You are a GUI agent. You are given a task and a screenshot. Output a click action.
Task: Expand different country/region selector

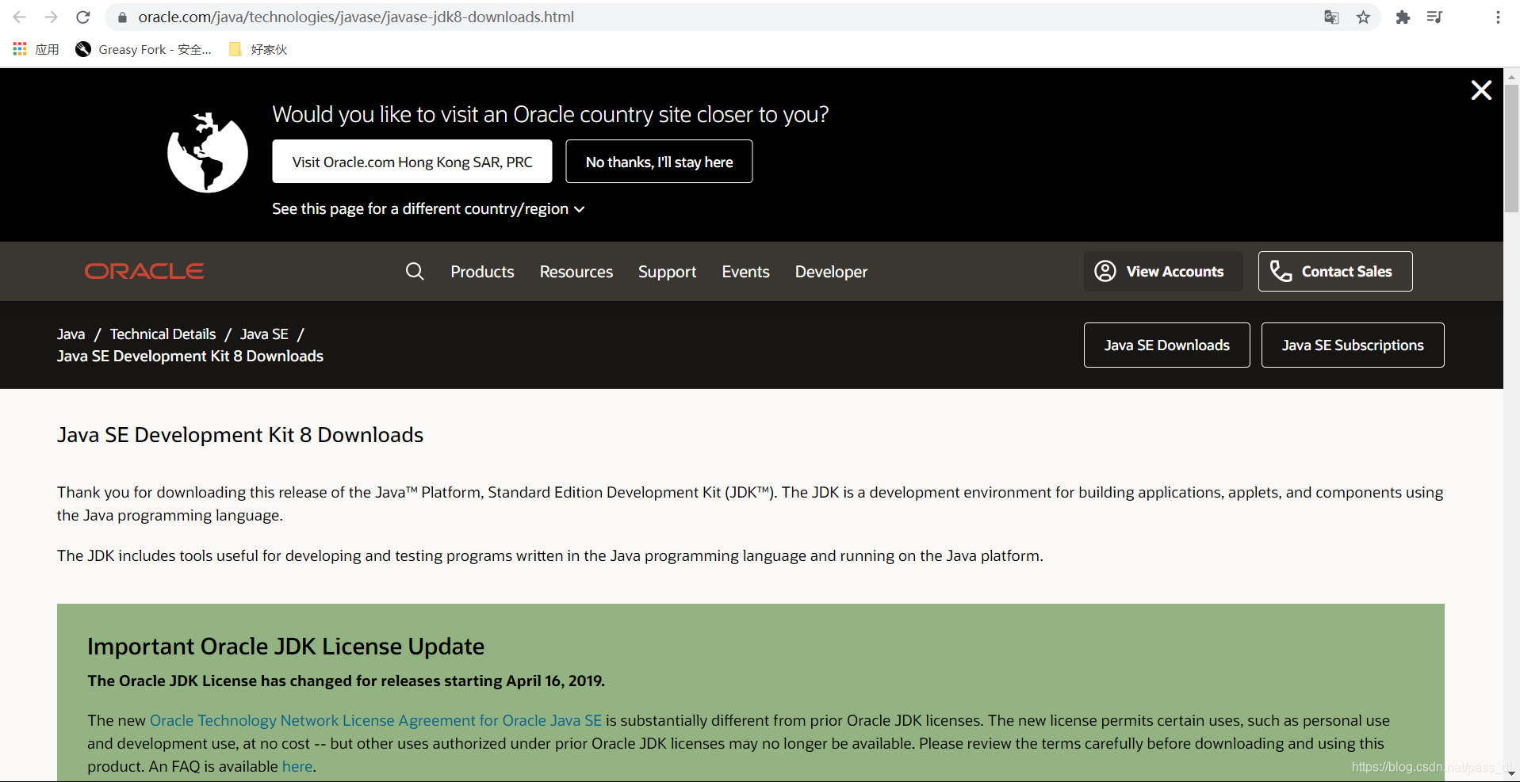[x=428, y=209]
